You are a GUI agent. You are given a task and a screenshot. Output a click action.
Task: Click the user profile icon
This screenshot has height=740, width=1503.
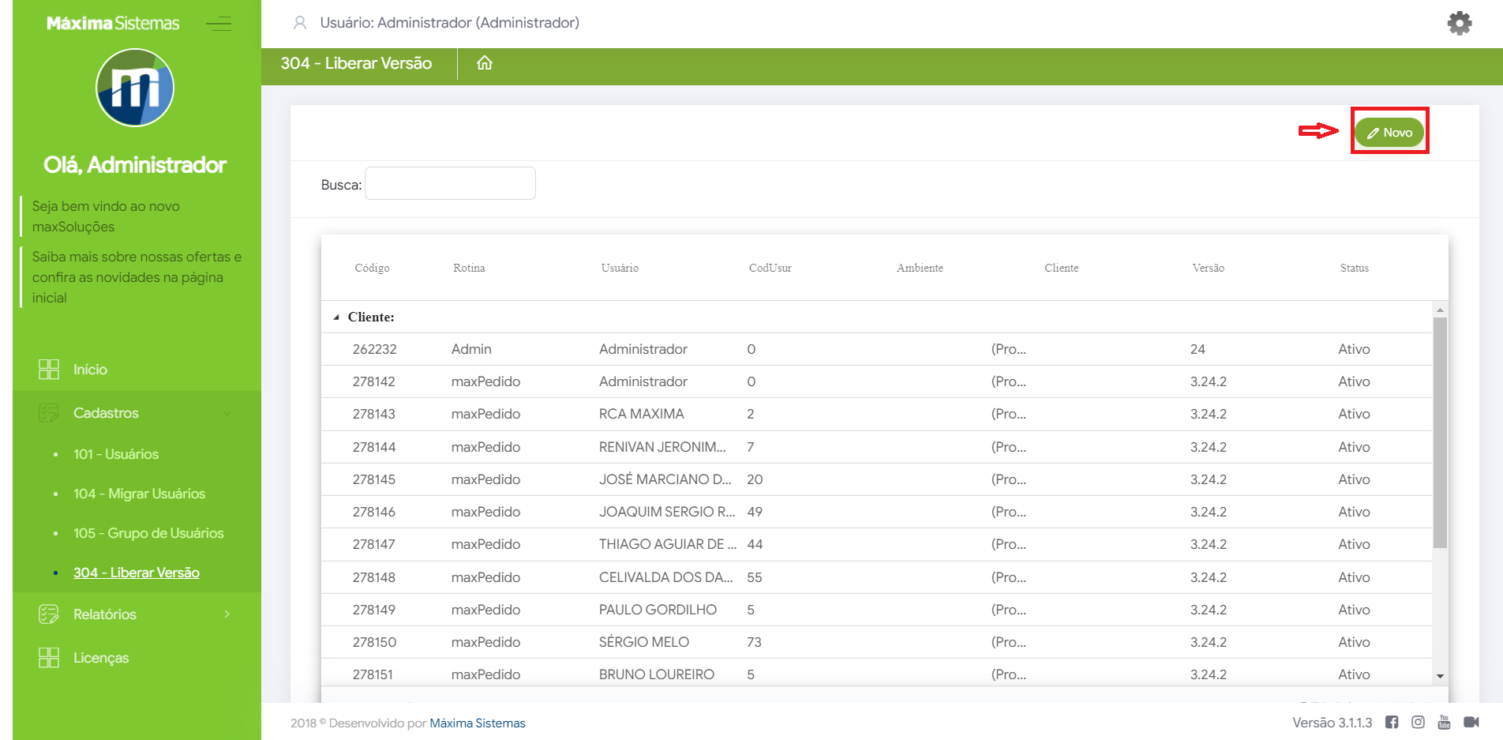(x=300, y=23)
